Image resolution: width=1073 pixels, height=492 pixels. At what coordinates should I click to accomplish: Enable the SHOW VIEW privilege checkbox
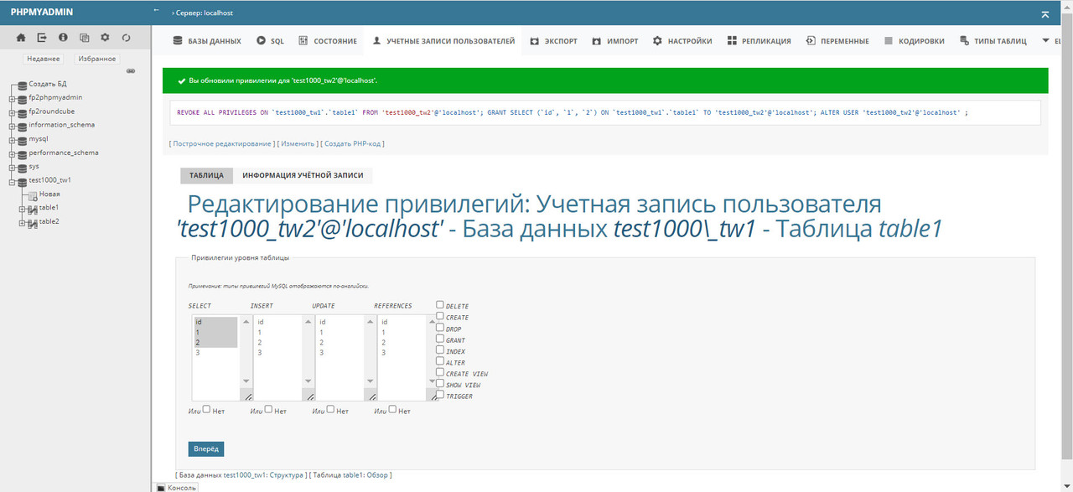[440, 383]
